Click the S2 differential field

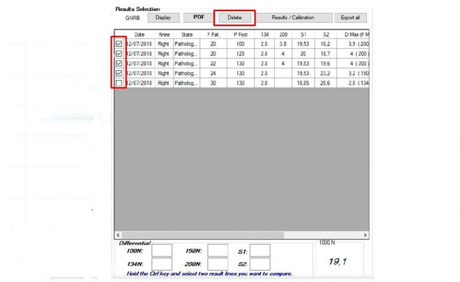pyautogui.click(x=260, y=264)
